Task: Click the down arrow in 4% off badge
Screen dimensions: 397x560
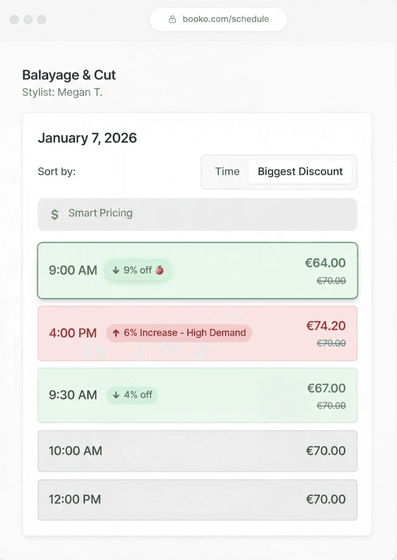Action: click(x=116, y=395)
